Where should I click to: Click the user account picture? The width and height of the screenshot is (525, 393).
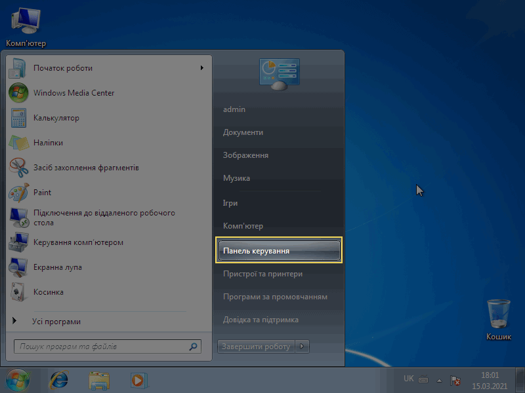point(280,74)
